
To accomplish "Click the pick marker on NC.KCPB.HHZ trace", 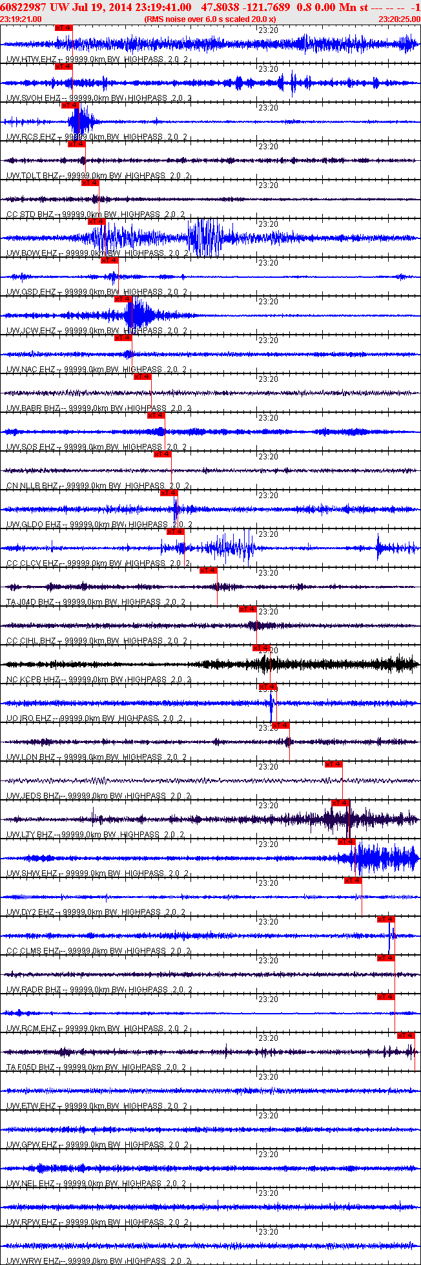I will pos(262,648).
